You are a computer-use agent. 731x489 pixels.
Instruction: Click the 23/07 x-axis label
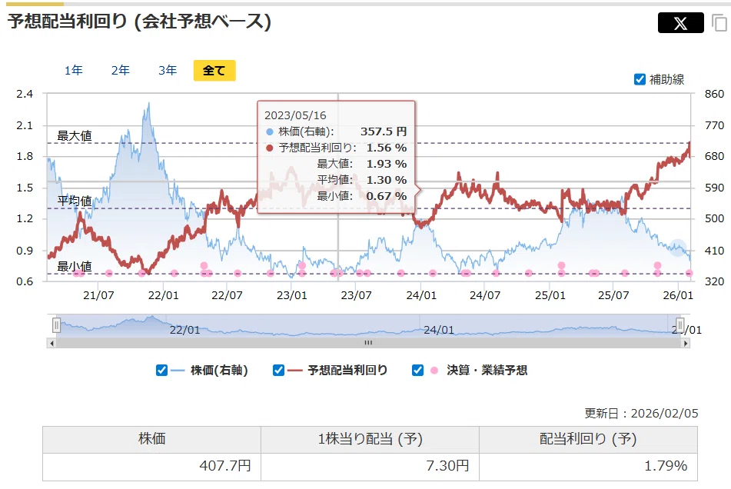point(356,295)
